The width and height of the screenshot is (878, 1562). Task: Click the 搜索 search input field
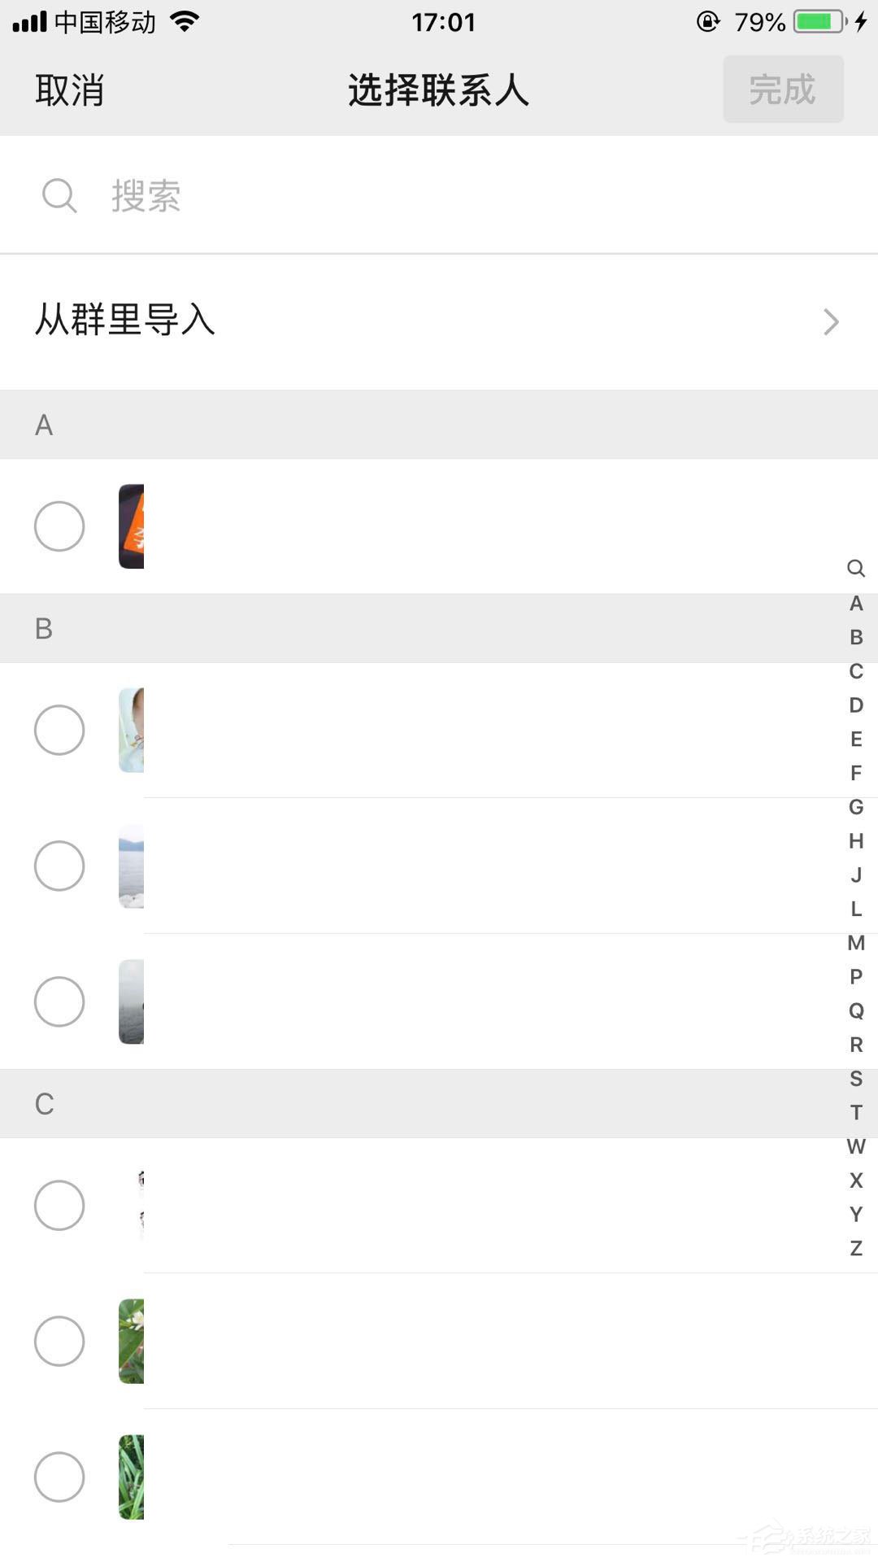click(x=455, y=196)
